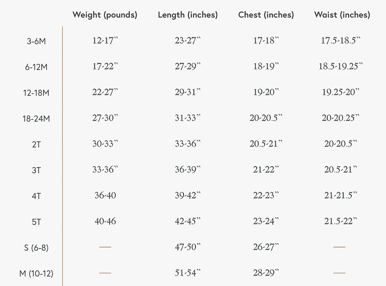This screenshot has height=286, width=386.
Task: Select the Waist (inches) column header
Action: click(342, 15)
